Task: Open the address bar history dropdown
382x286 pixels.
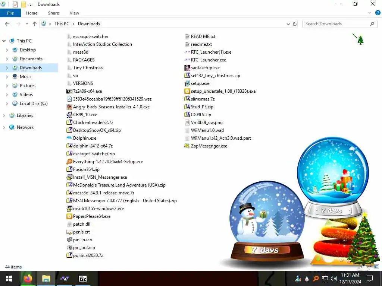Action: click(x=288, y=24)
